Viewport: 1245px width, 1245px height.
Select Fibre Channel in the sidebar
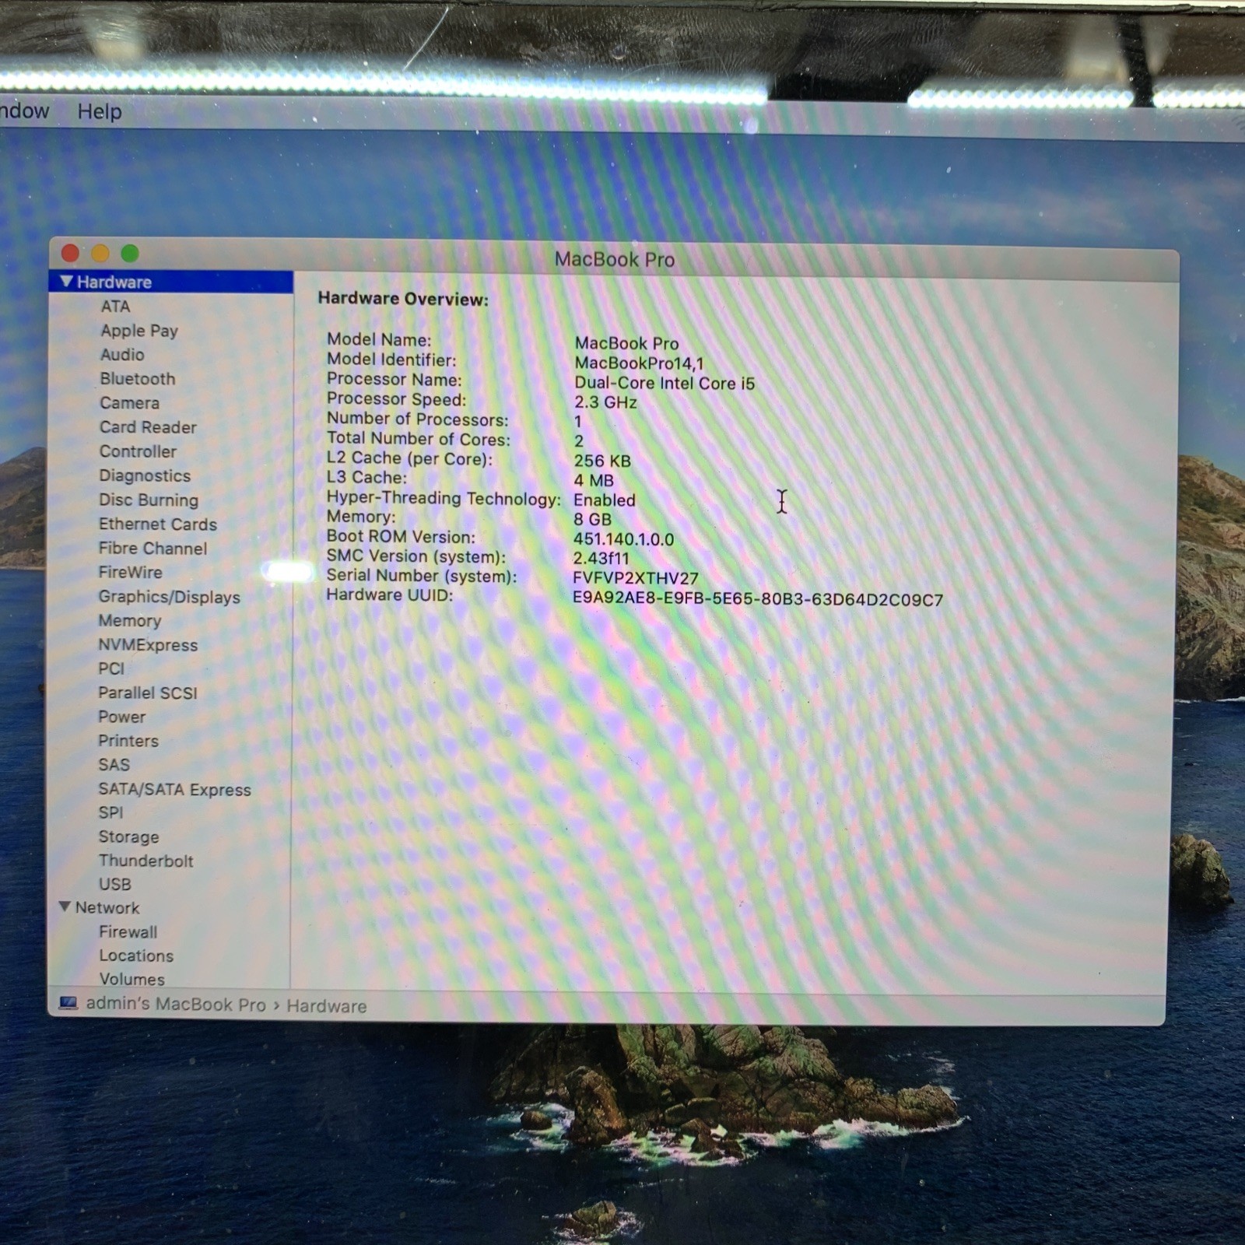[x=153, y=548]
